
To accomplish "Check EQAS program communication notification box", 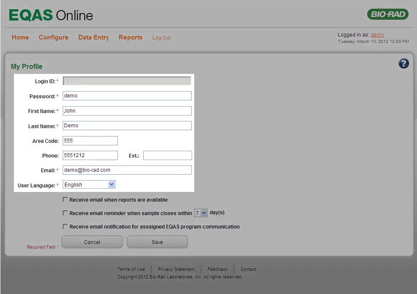I will pyautogui.click(x=65, y=226).
